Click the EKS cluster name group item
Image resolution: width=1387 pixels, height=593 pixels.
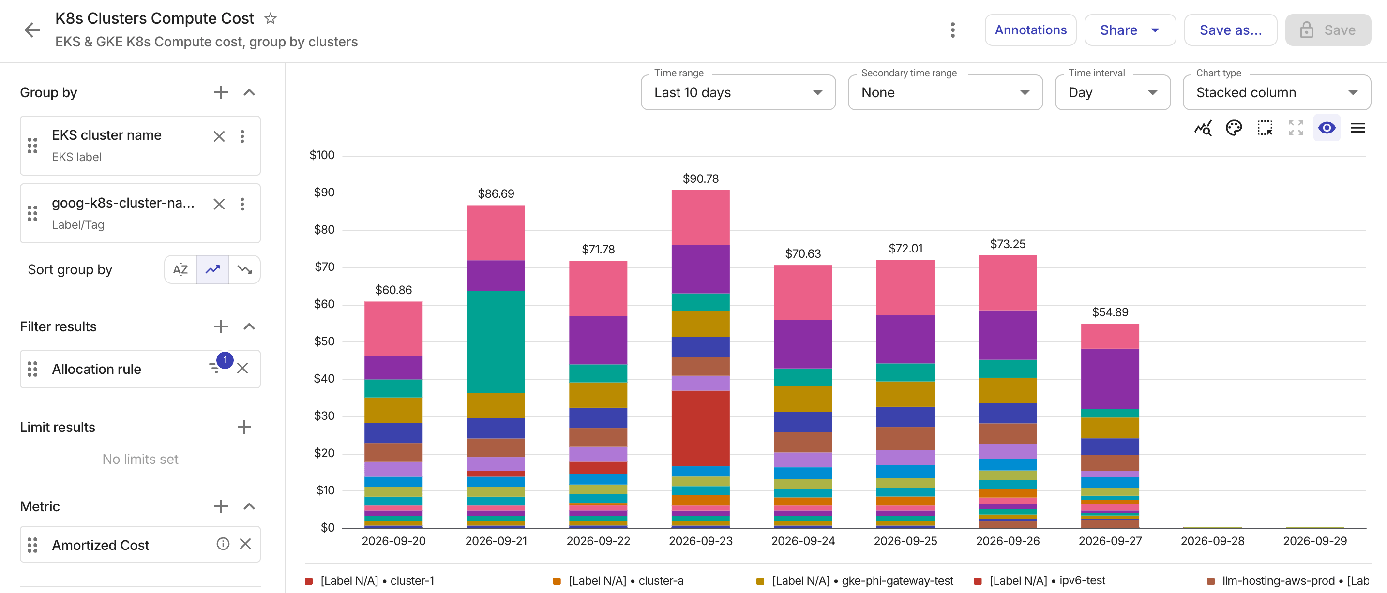(140, 145)
